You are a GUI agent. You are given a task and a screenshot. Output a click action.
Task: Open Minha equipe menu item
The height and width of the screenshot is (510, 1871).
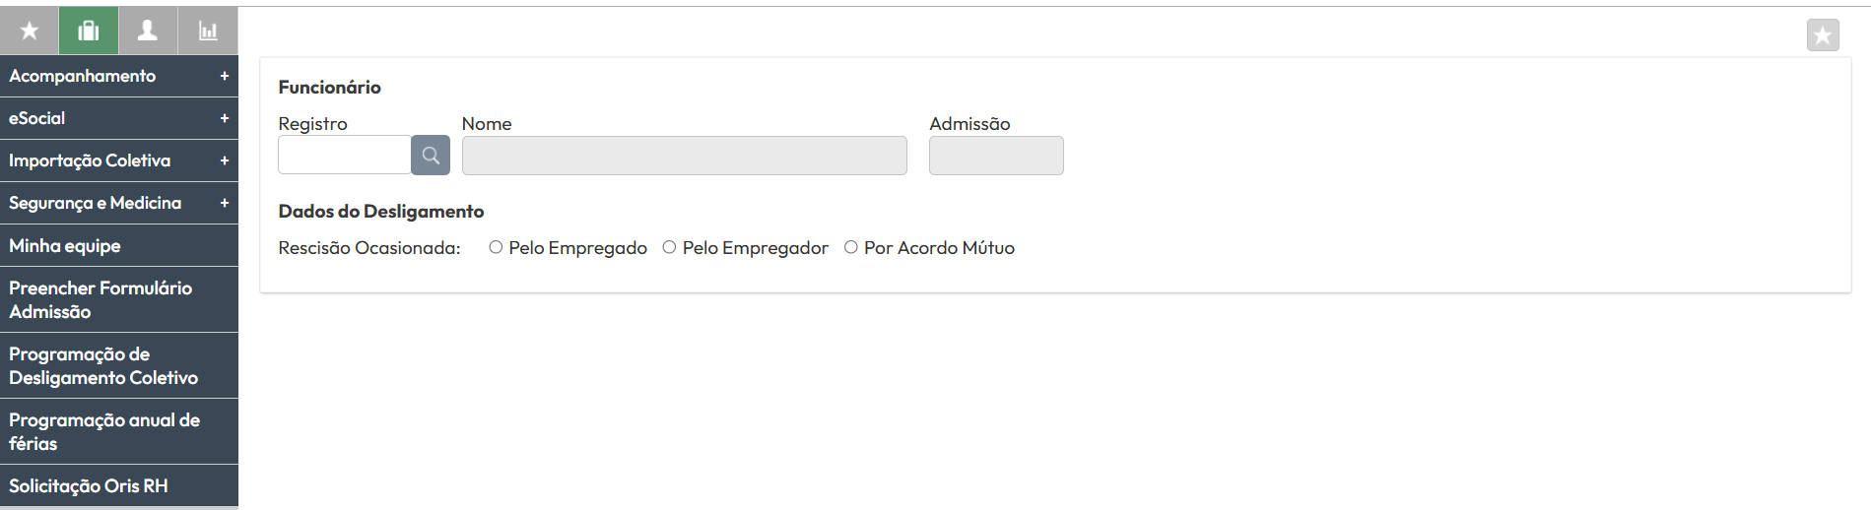(119, 245)
